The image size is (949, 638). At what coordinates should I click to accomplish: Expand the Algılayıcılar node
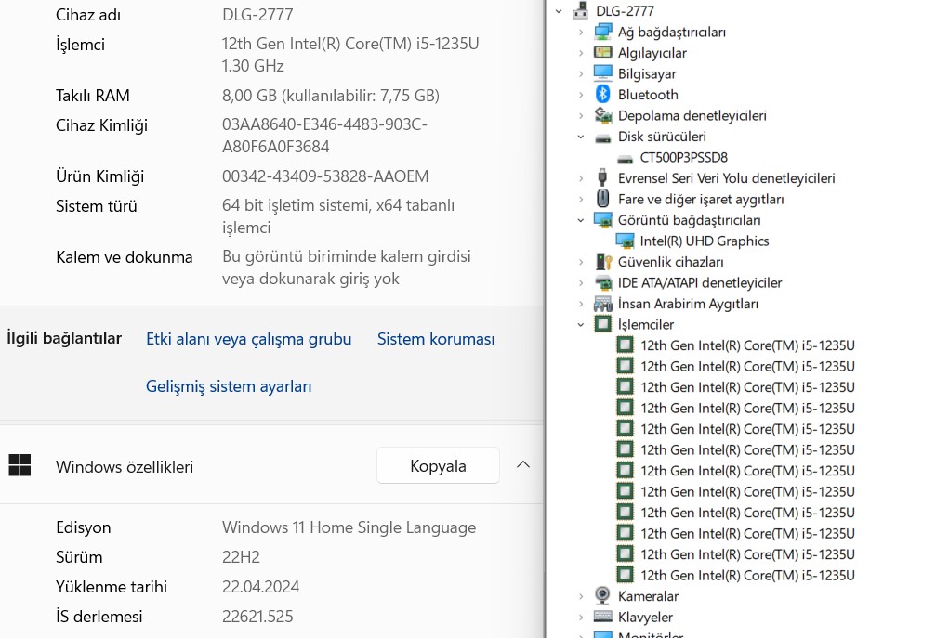coord(581,53)
